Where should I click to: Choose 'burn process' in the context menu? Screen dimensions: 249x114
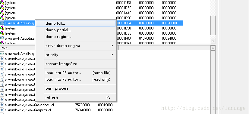76,88
